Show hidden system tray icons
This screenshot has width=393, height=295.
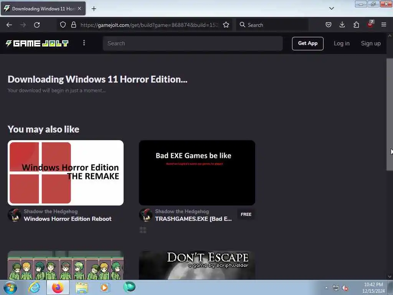pos(326,288)
